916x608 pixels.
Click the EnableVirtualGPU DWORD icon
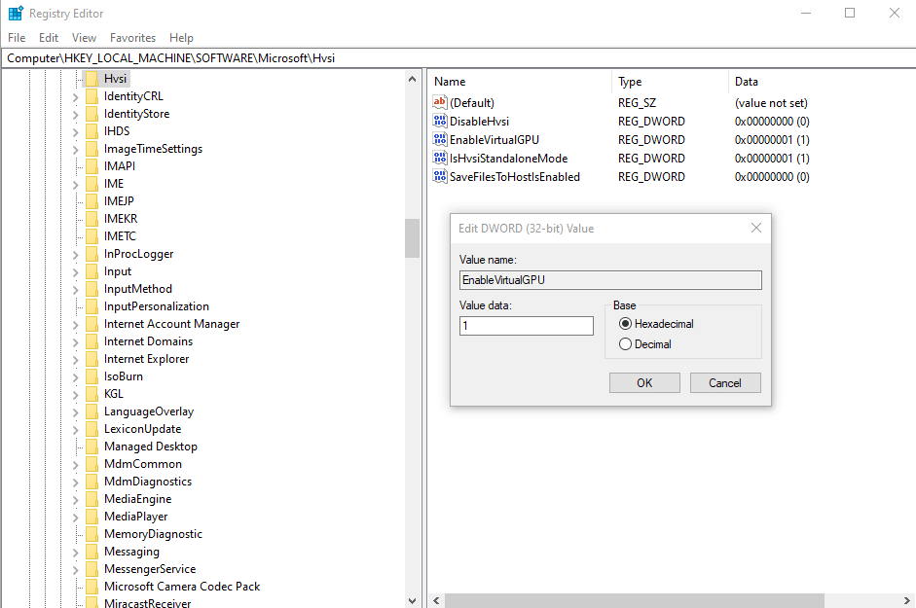[x=440, y=140]
